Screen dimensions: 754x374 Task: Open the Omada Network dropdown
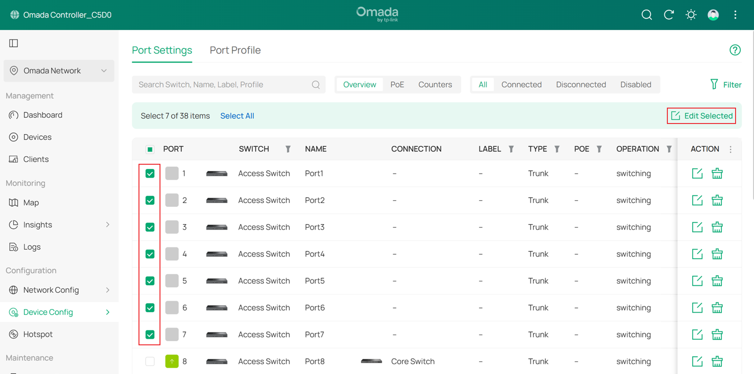pos(58,70)
